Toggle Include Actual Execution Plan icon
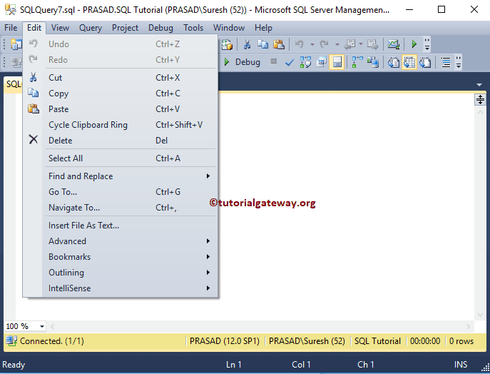 (357, 62)
